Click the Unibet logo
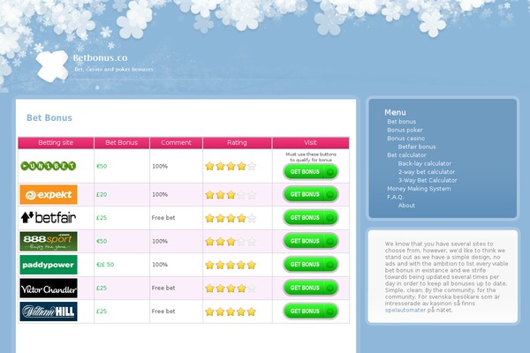 (49, 166)
